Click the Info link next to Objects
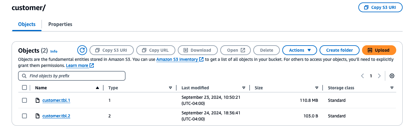Screen dimensions: 417x137 point(54,51)
